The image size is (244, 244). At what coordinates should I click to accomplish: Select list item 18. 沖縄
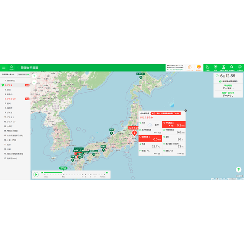(x=15, y=149)
